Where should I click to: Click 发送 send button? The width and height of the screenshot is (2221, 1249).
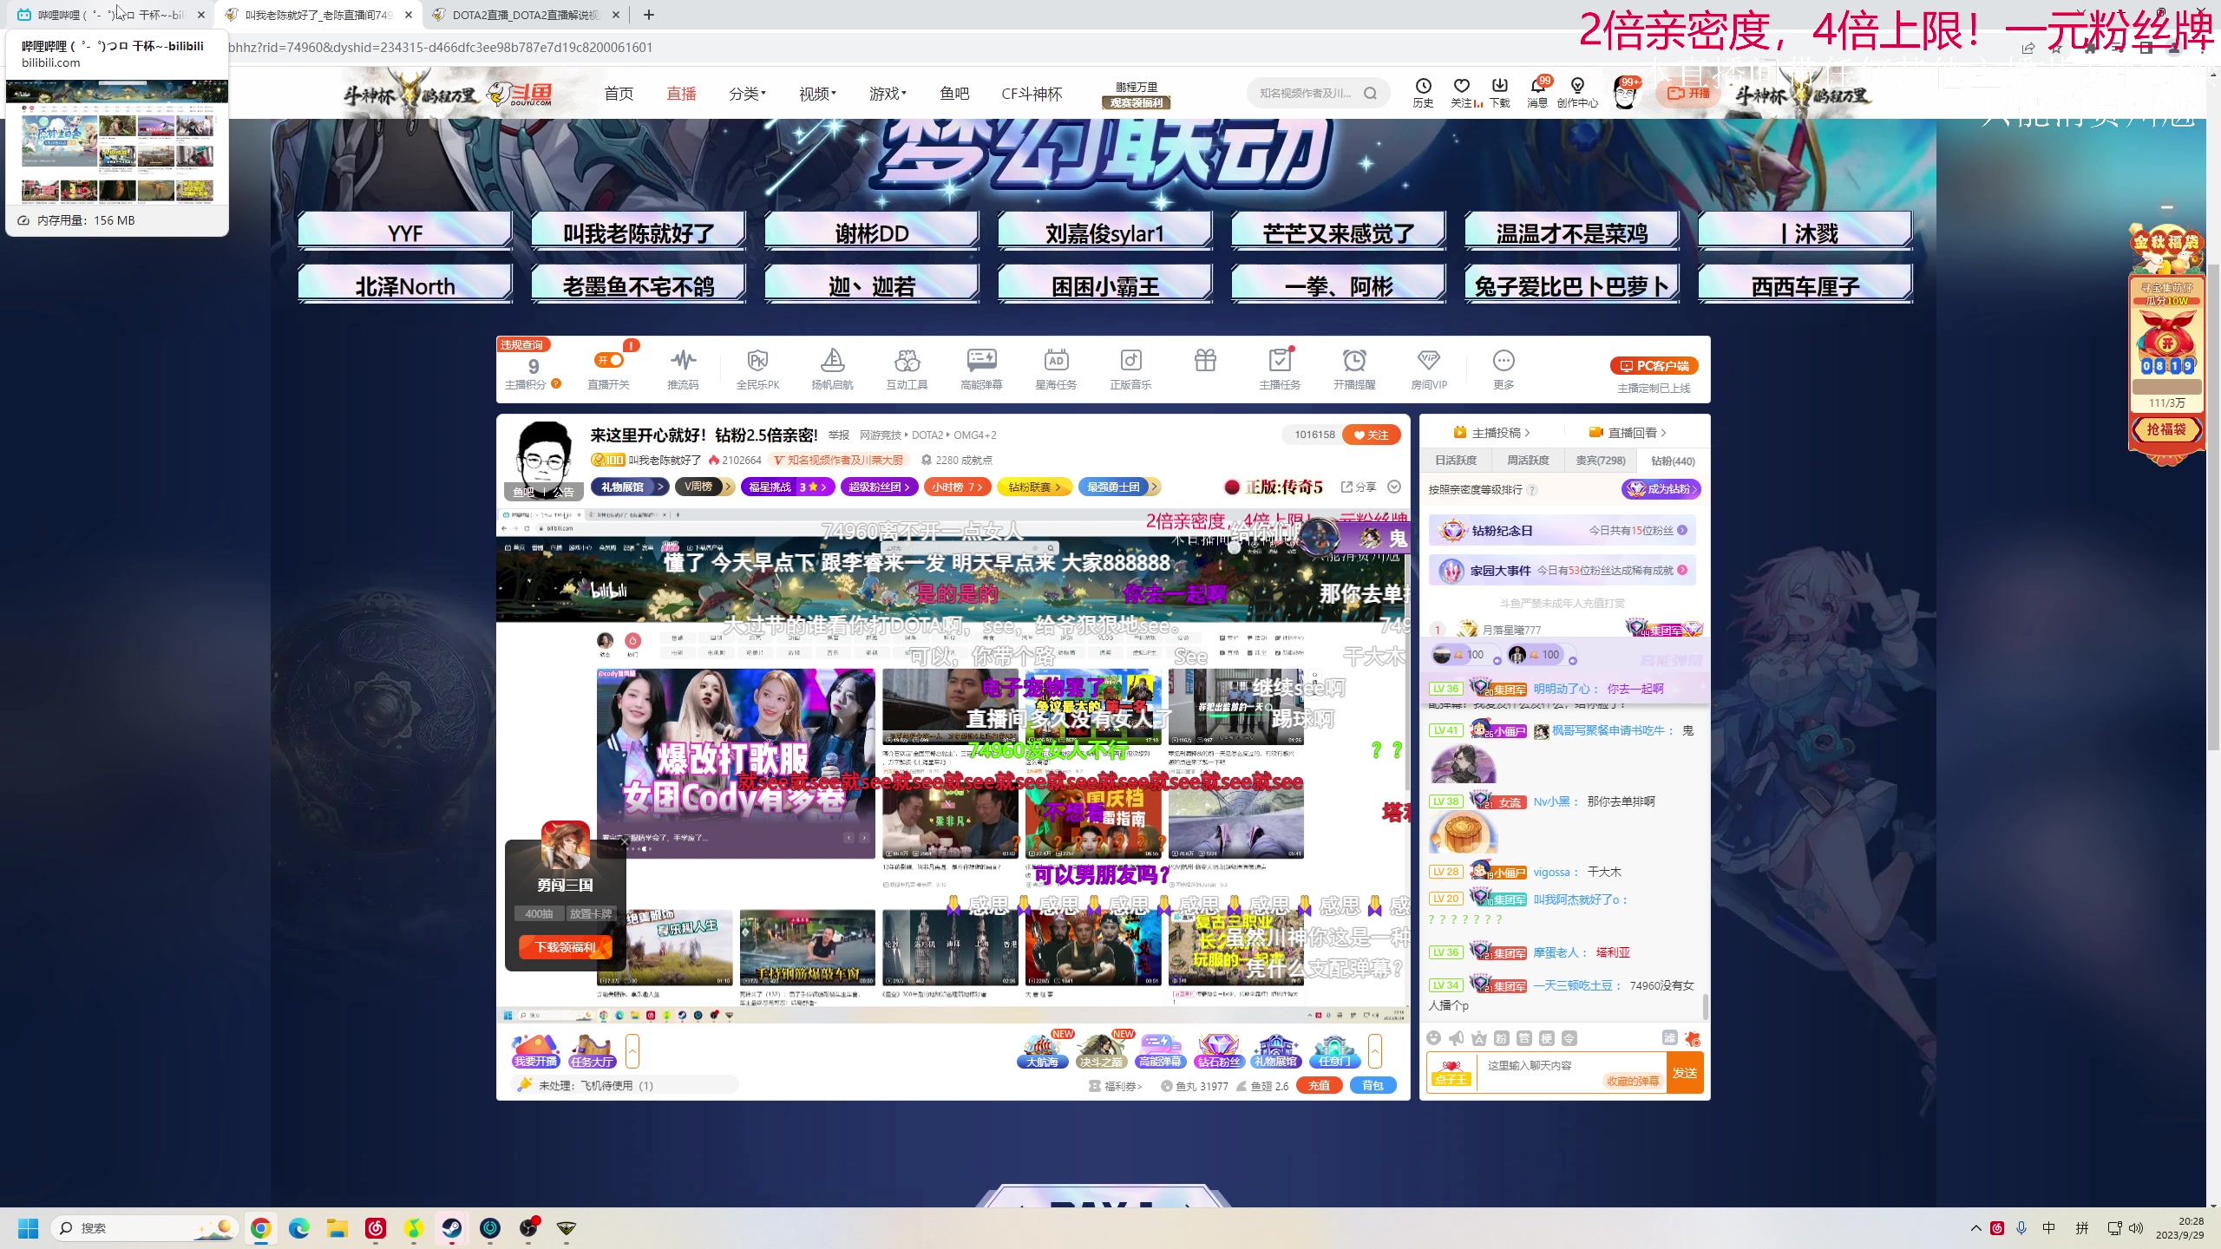[x=1685, y=1073]
